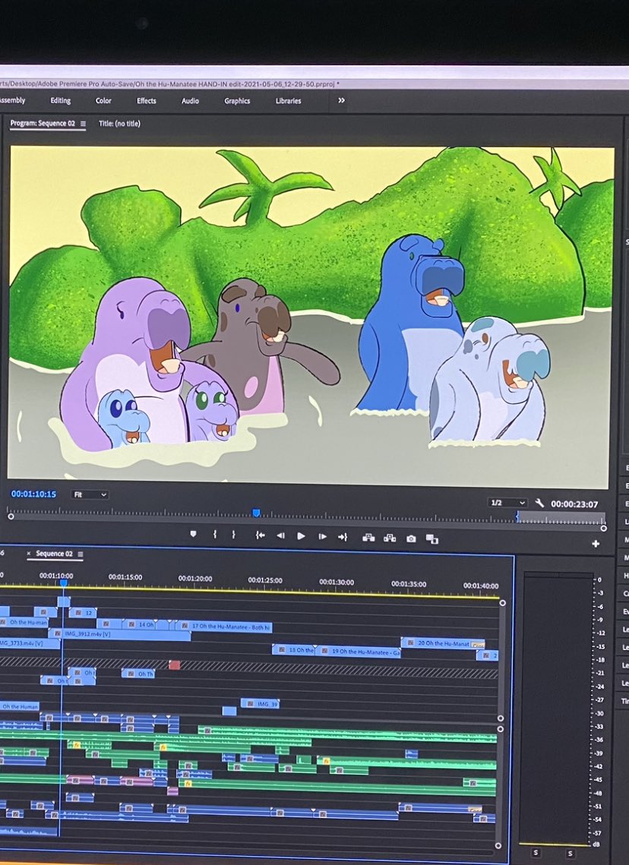This screenshot has height=865, width=629.
Task: Switch to the Effects workspace
Action: (146, 100)
